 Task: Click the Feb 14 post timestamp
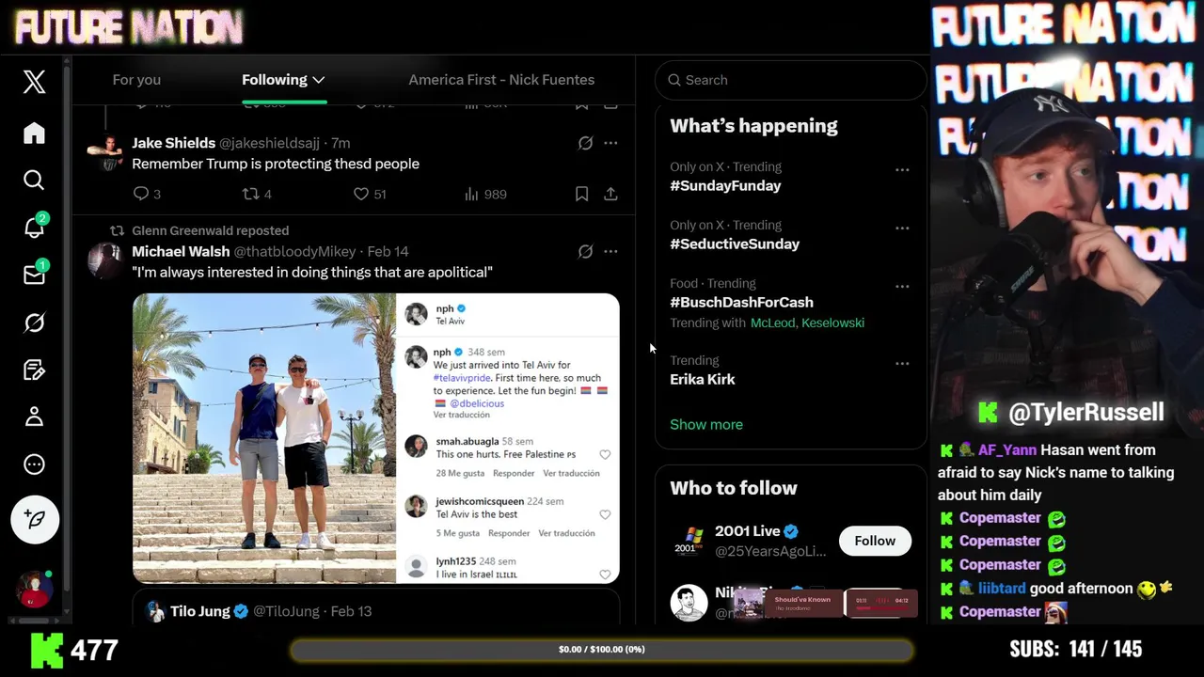pos(388,251)
